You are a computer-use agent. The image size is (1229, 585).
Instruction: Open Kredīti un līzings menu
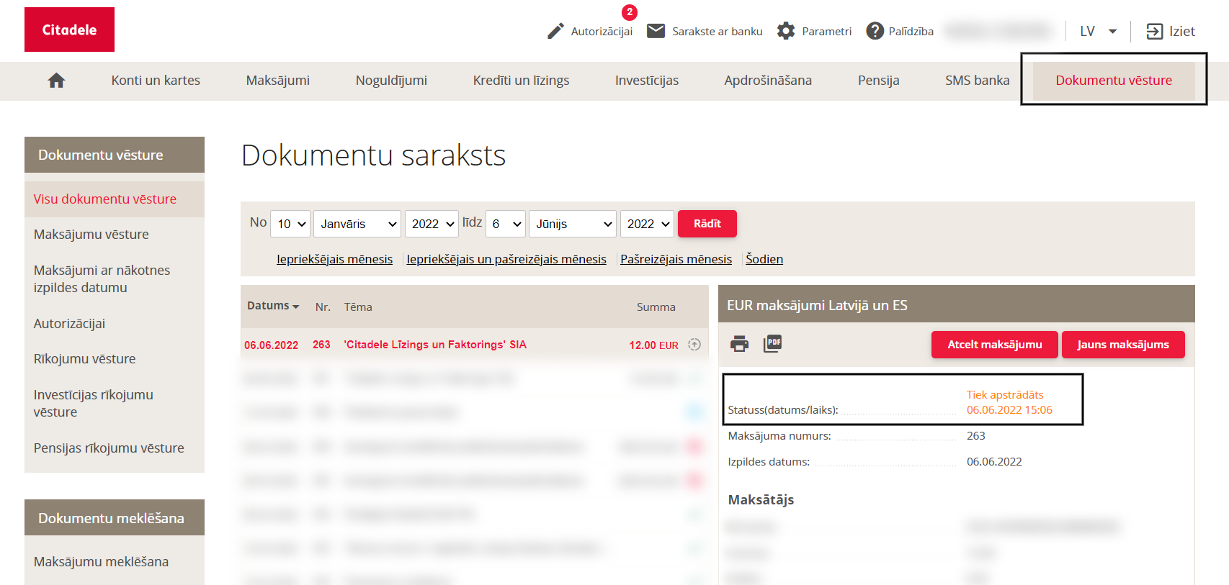(x=521, y=81)
